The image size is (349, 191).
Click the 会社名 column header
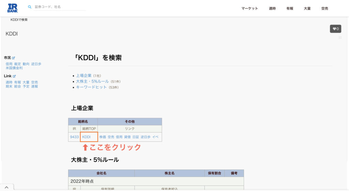(101, 173)
